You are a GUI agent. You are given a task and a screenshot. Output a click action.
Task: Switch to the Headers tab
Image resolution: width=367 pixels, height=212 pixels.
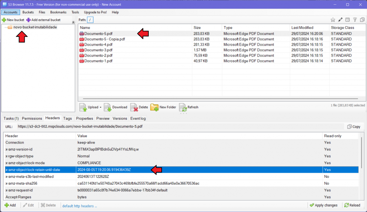point(52,118)
